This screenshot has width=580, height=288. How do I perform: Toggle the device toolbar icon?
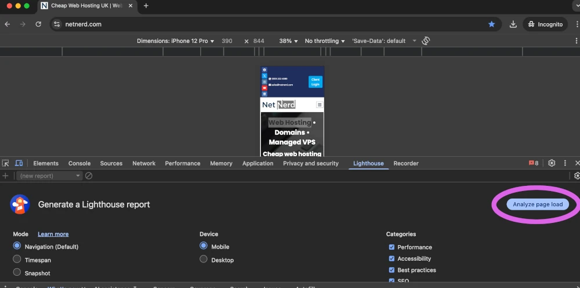click(19, 164)
